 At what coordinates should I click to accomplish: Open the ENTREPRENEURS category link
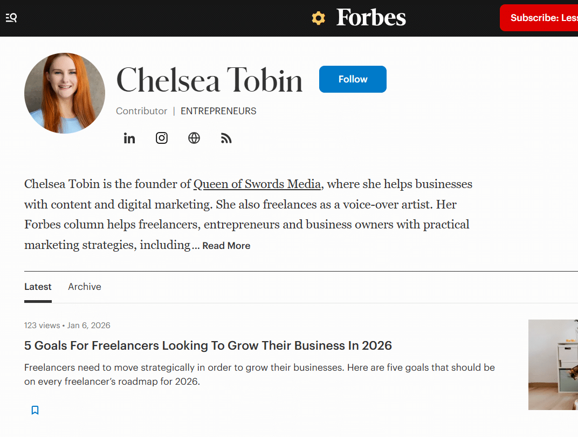tap(218, 111)
